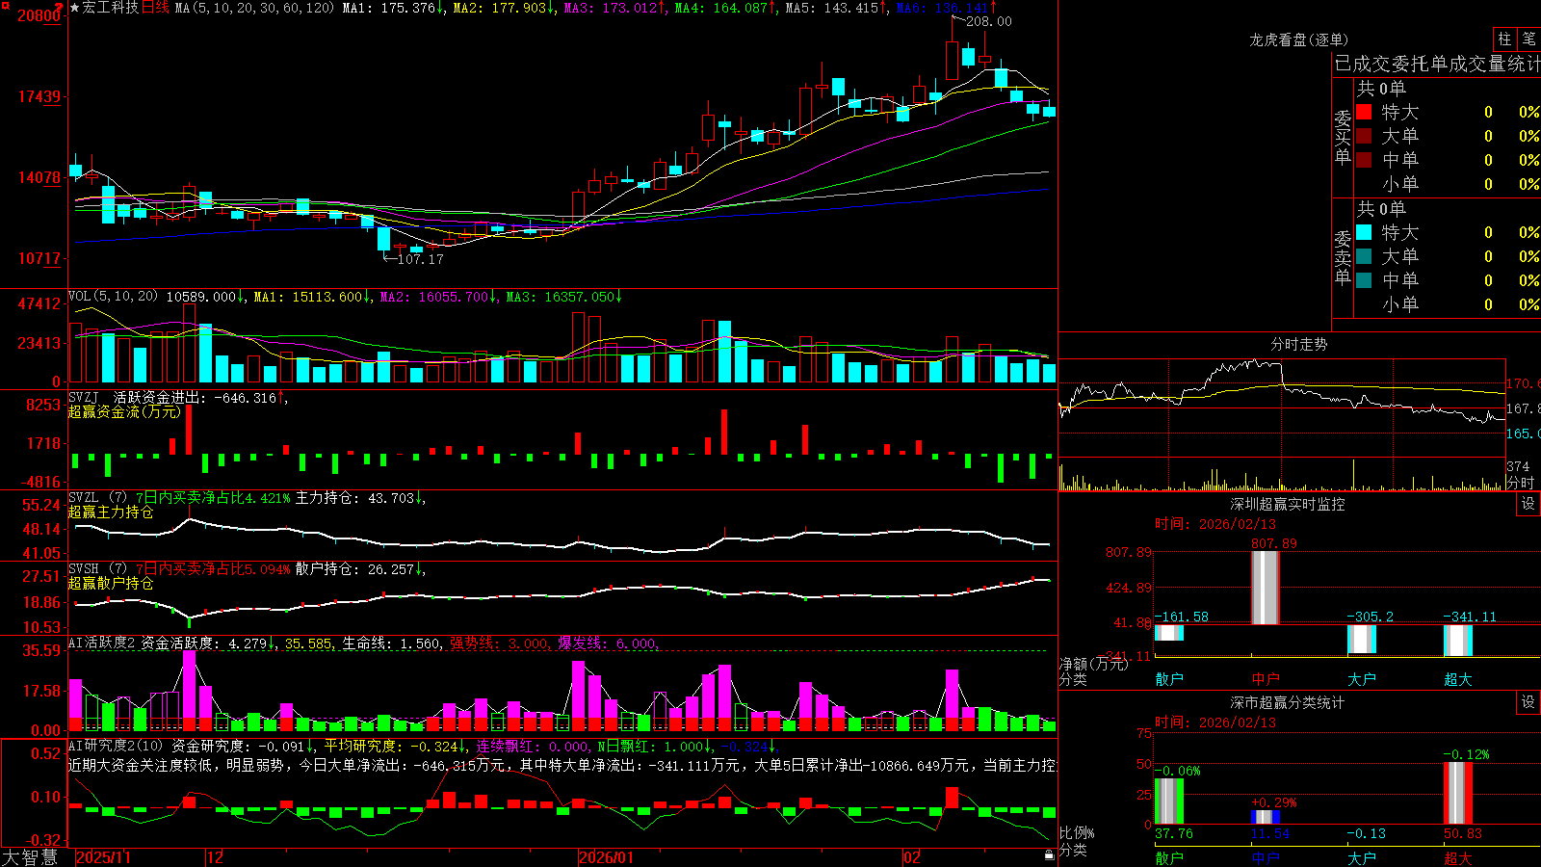This screenshot has width=1541, height=867.
Task: Click the MA(5,10,20,30,60,120) indicator parameters
Action: [x=255, y=8]
